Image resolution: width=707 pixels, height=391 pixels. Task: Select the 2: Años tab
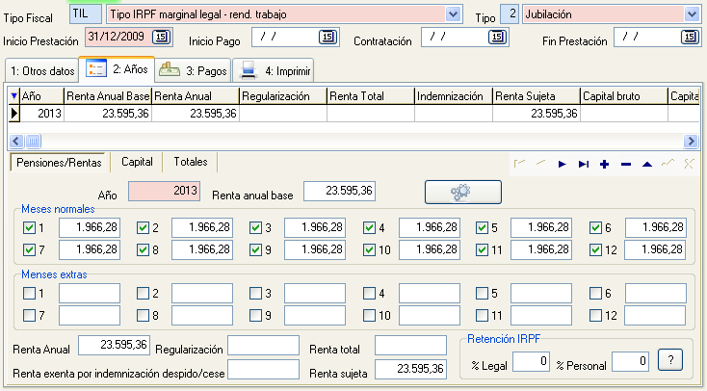point(117,69)
